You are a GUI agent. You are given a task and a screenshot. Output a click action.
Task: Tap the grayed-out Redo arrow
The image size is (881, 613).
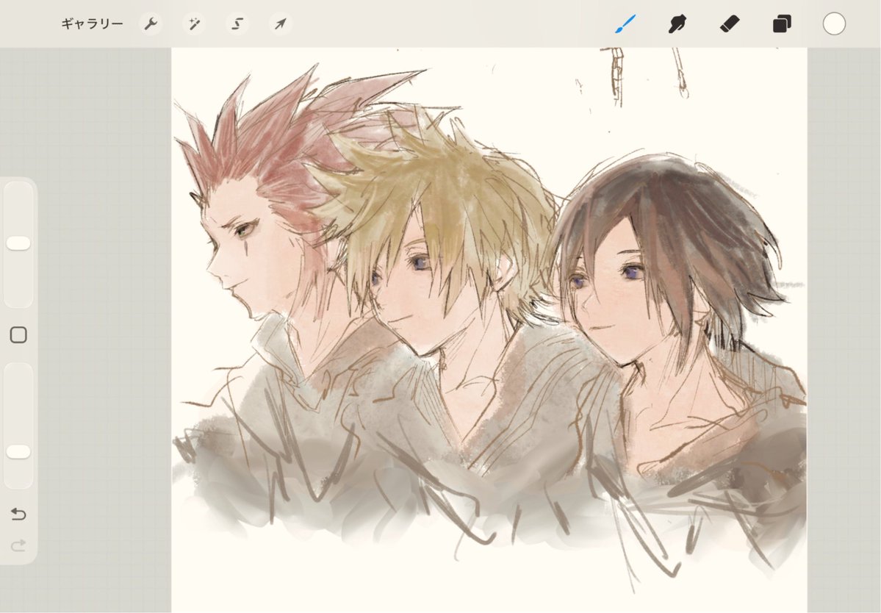(x=19, y=547)
